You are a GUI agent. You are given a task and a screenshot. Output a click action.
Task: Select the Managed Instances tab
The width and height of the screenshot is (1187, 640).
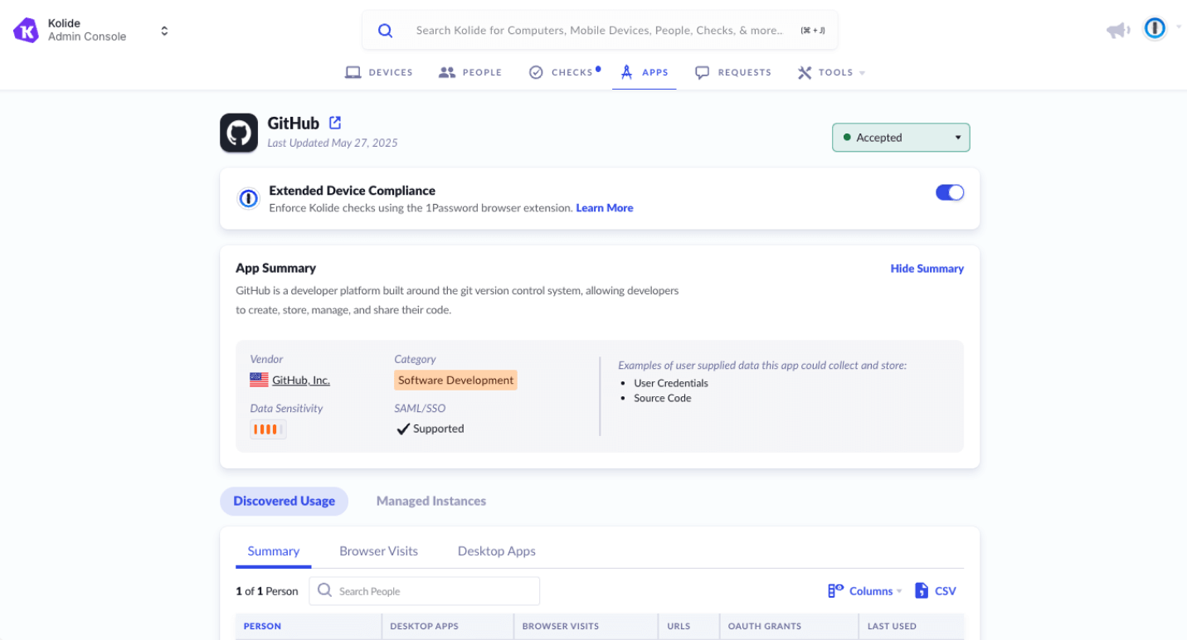431,501
